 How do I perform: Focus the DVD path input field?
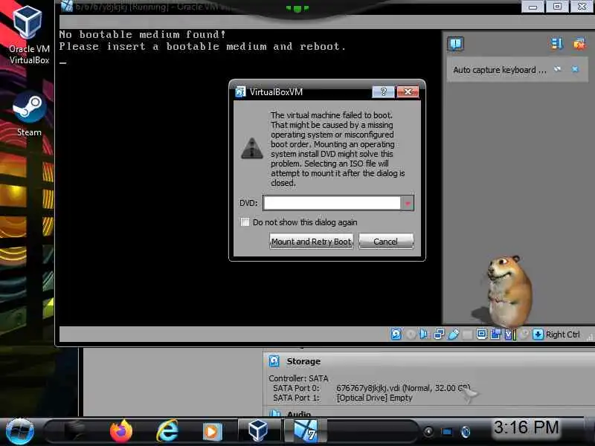click(x=332, y=203)
